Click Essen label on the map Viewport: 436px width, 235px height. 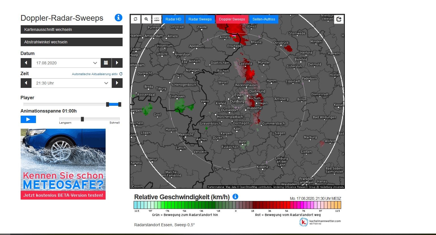tap(239, 95)
